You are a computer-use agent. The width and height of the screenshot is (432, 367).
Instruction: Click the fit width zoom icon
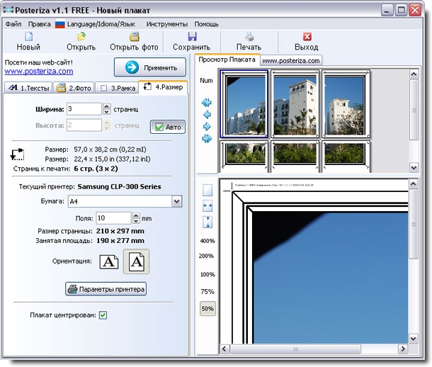point(208,205)
